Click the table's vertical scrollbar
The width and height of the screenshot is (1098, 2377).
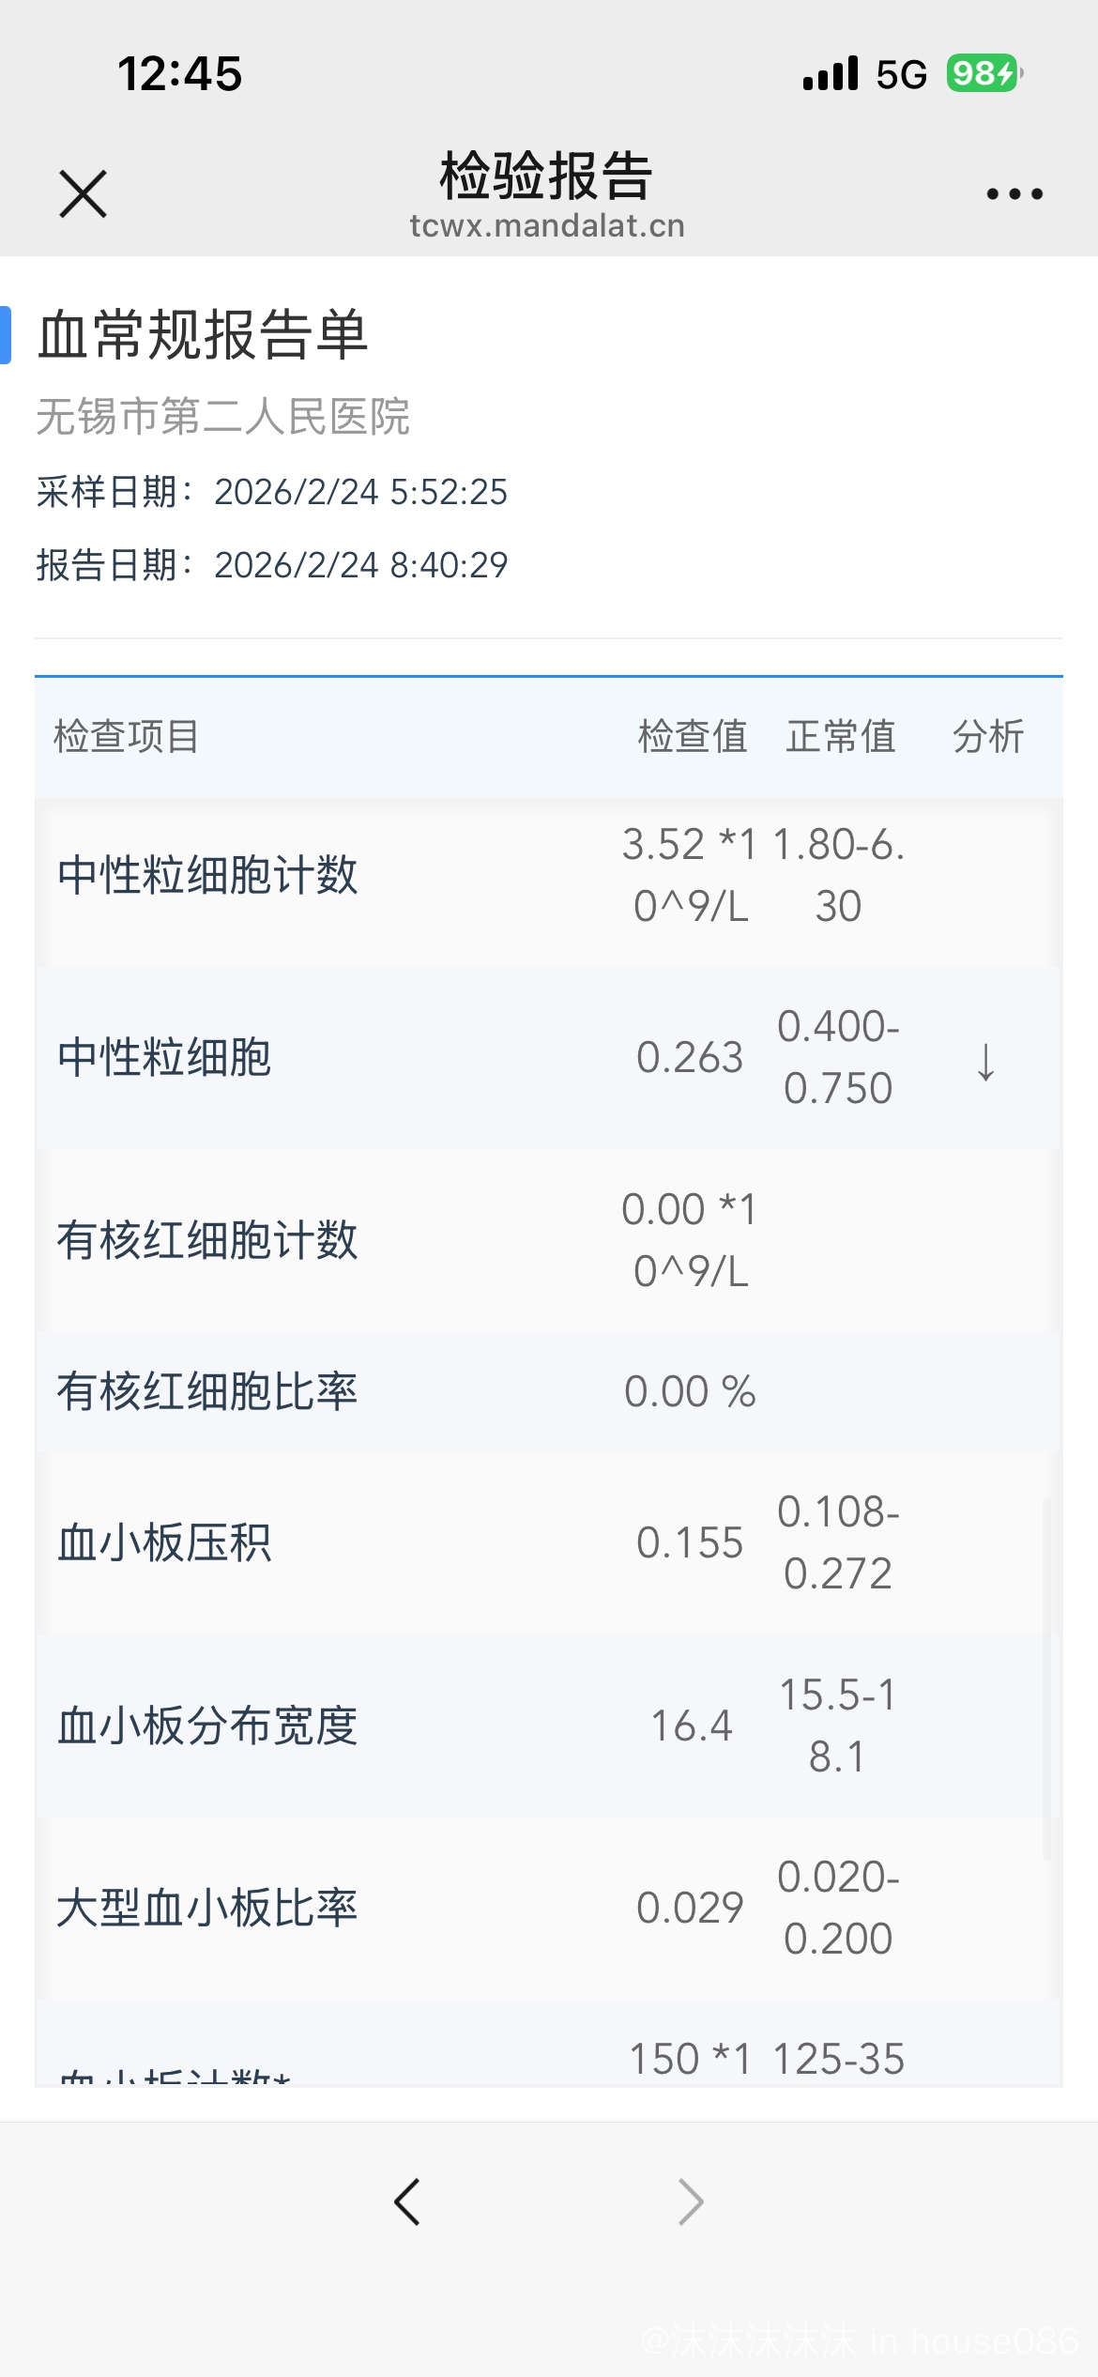[1046, 1679]
